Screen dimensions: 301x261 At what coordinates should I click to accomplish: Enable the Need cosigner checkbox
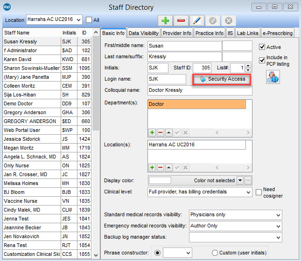coord(259,192)
